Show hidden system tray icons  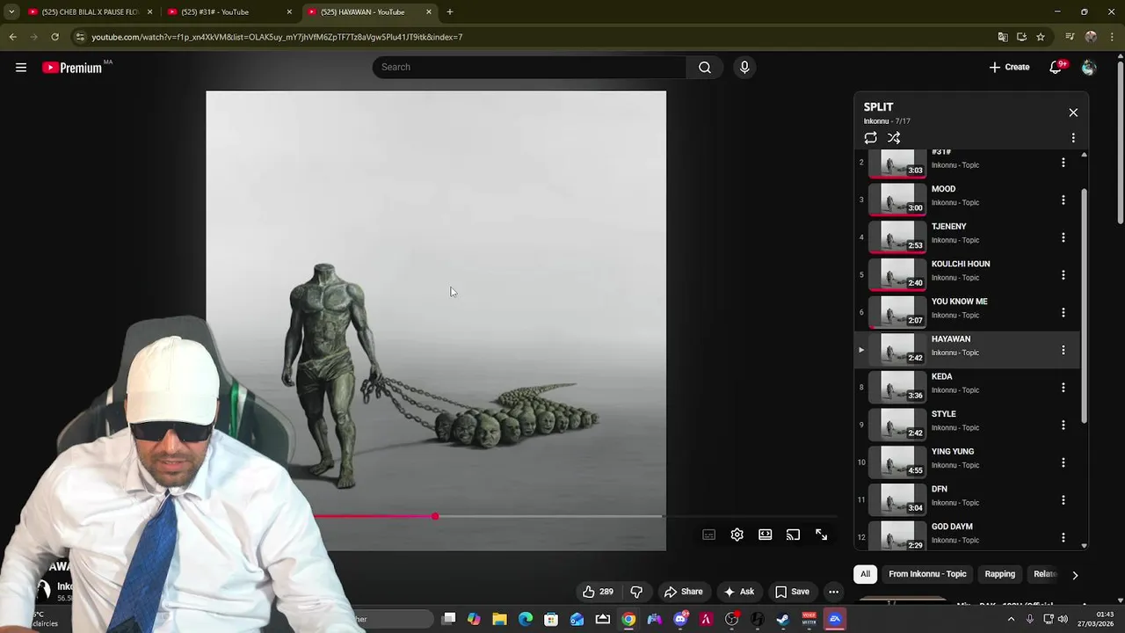1011,619
